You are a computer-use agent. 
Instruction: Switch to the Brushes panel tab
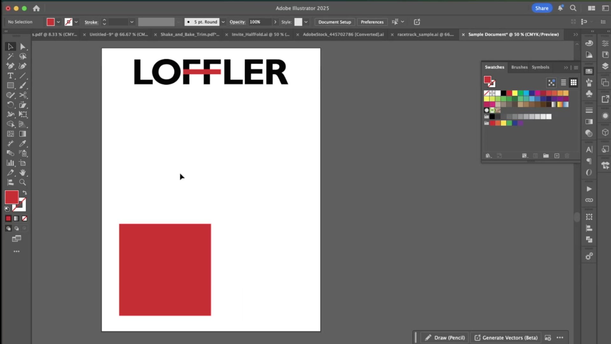519,67
